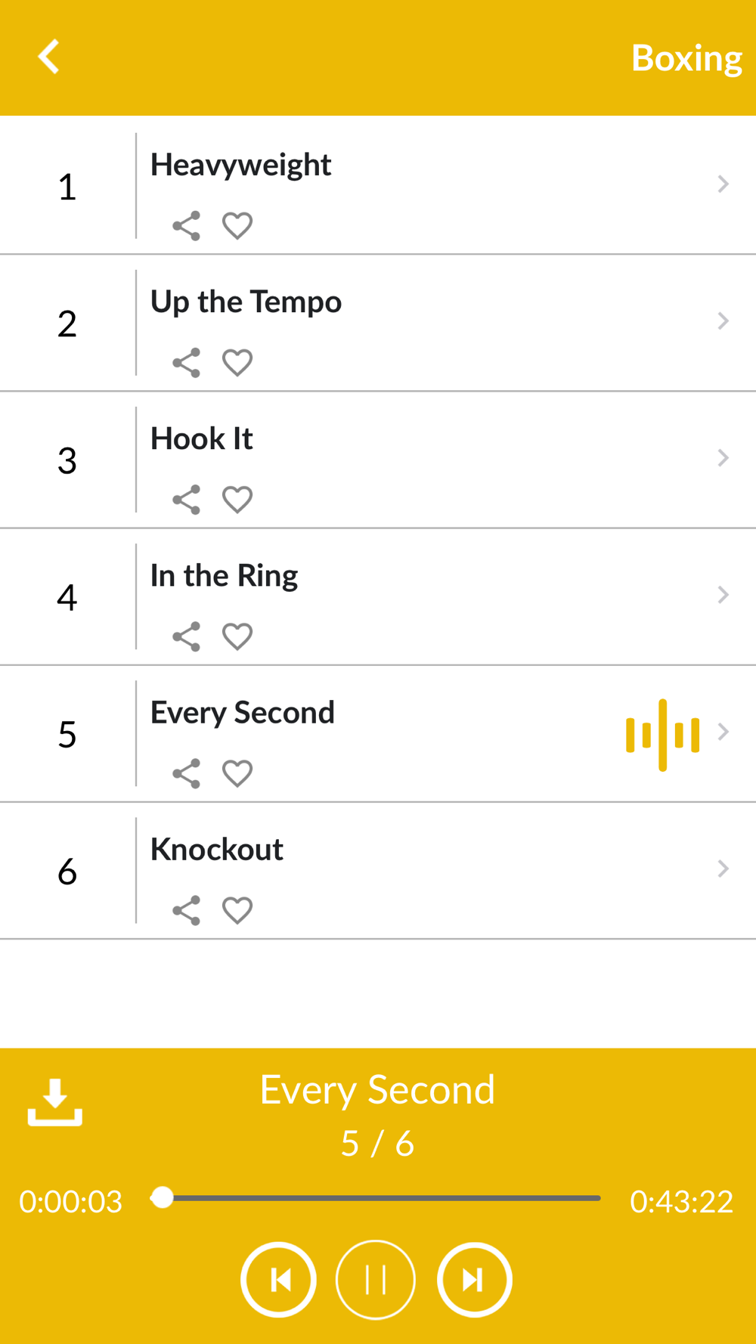Open Knockout details via chevron
The height and width of the screenshot is (1344, 756).
[x=723, y=868]
